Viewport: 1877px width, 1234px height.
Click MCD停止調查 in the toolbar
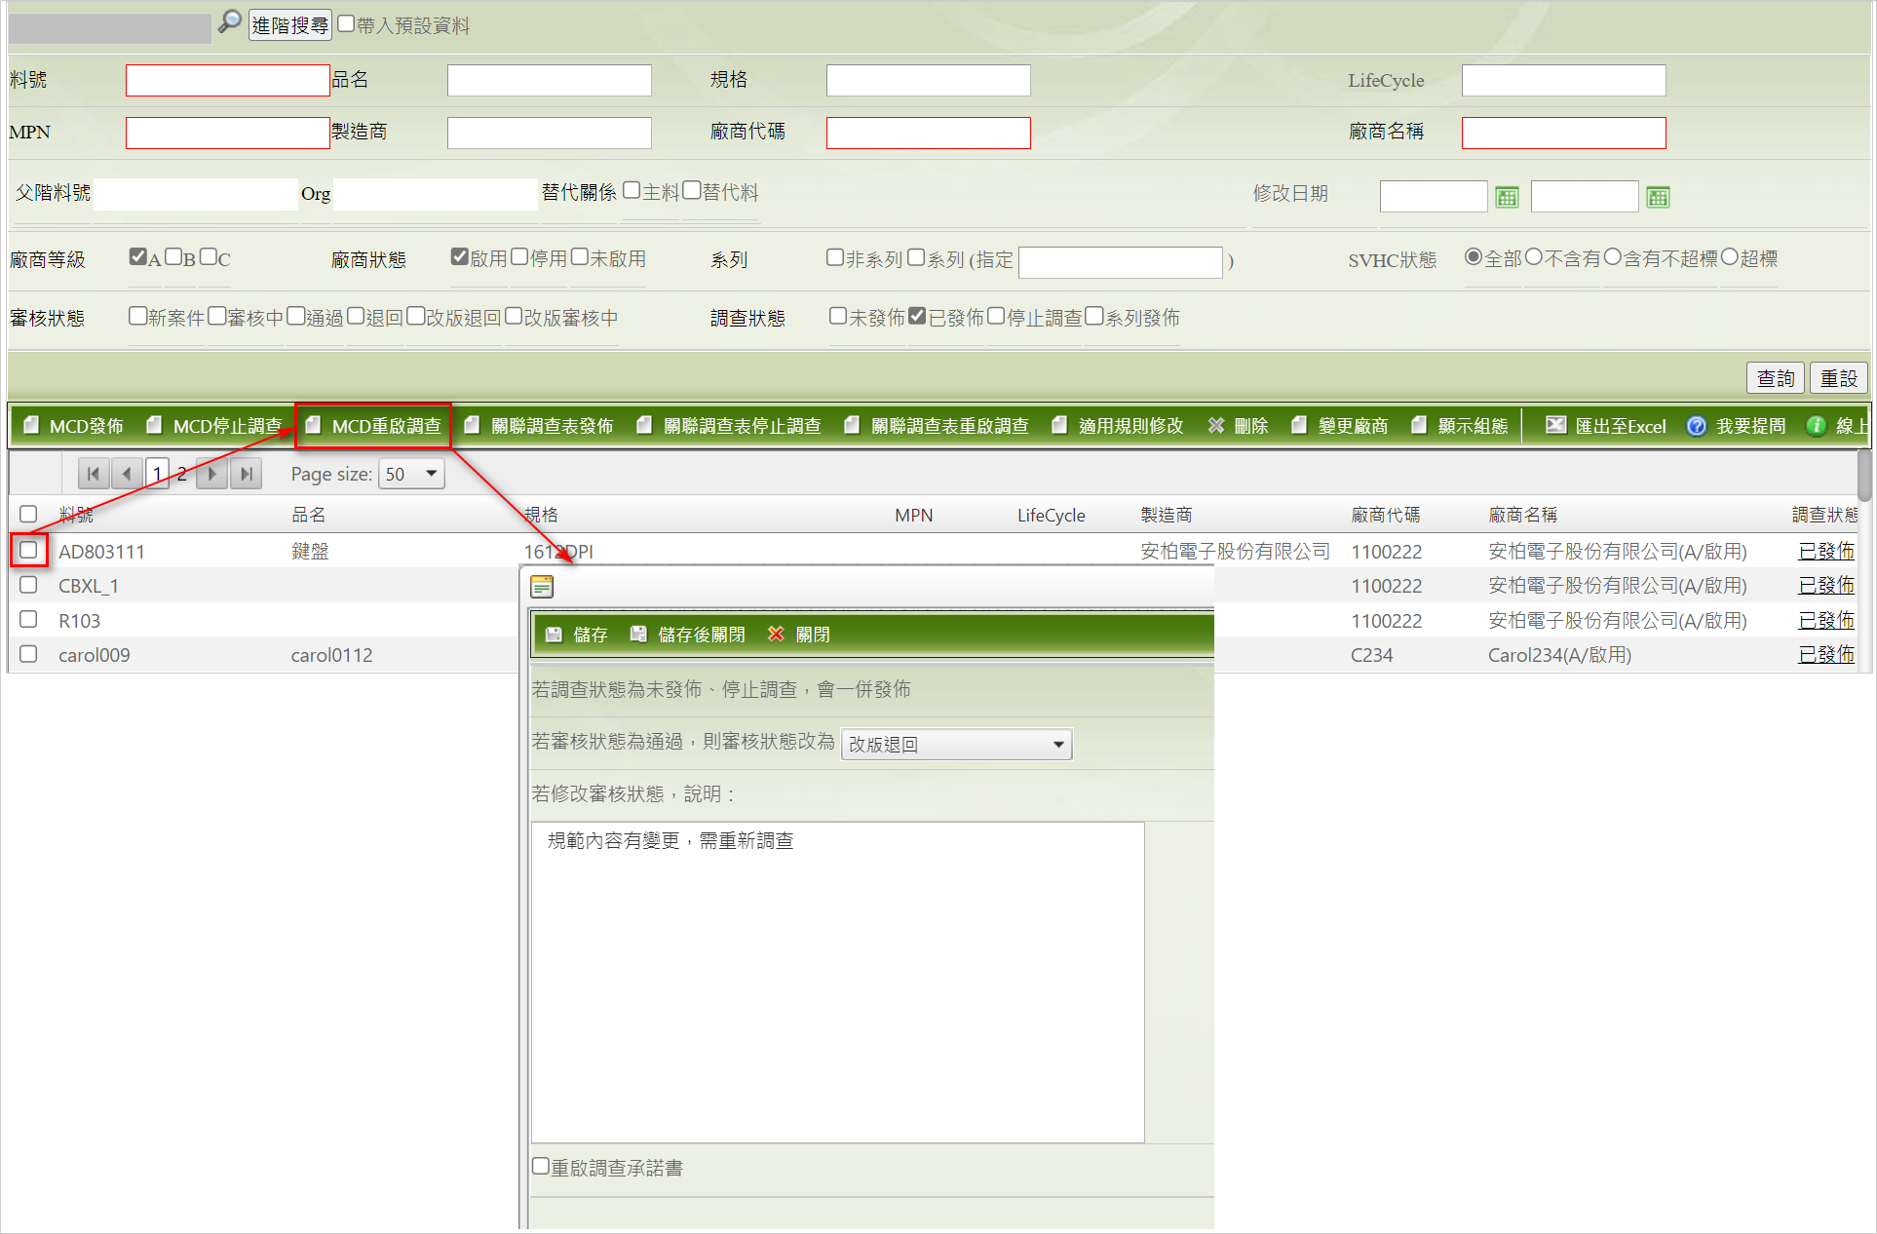pos(213,426)
